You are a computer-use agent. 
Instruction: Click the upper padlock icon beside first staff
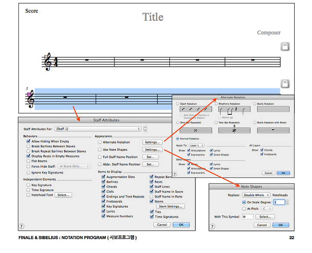pos(285,46)
